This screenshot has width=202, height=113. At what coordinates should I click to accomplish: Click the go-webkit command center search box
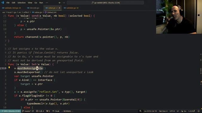coord(105,3)
